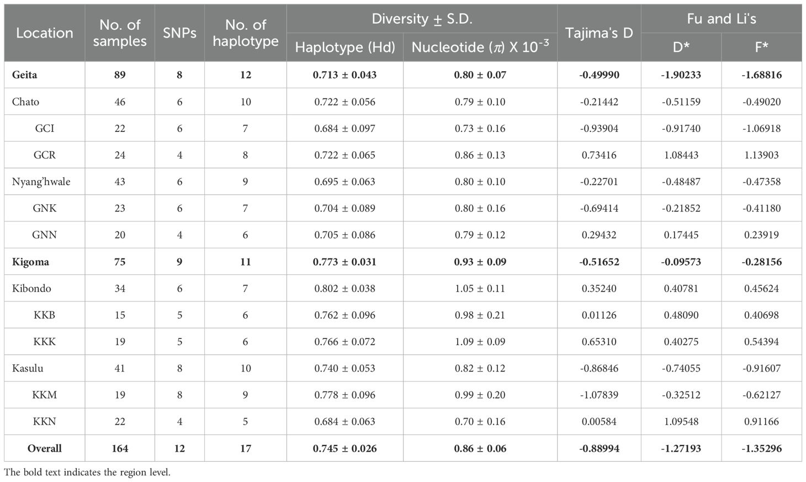Click the F* subheader
The height and width of the screenshot is (482, 806).
click(x=762, y=47)
